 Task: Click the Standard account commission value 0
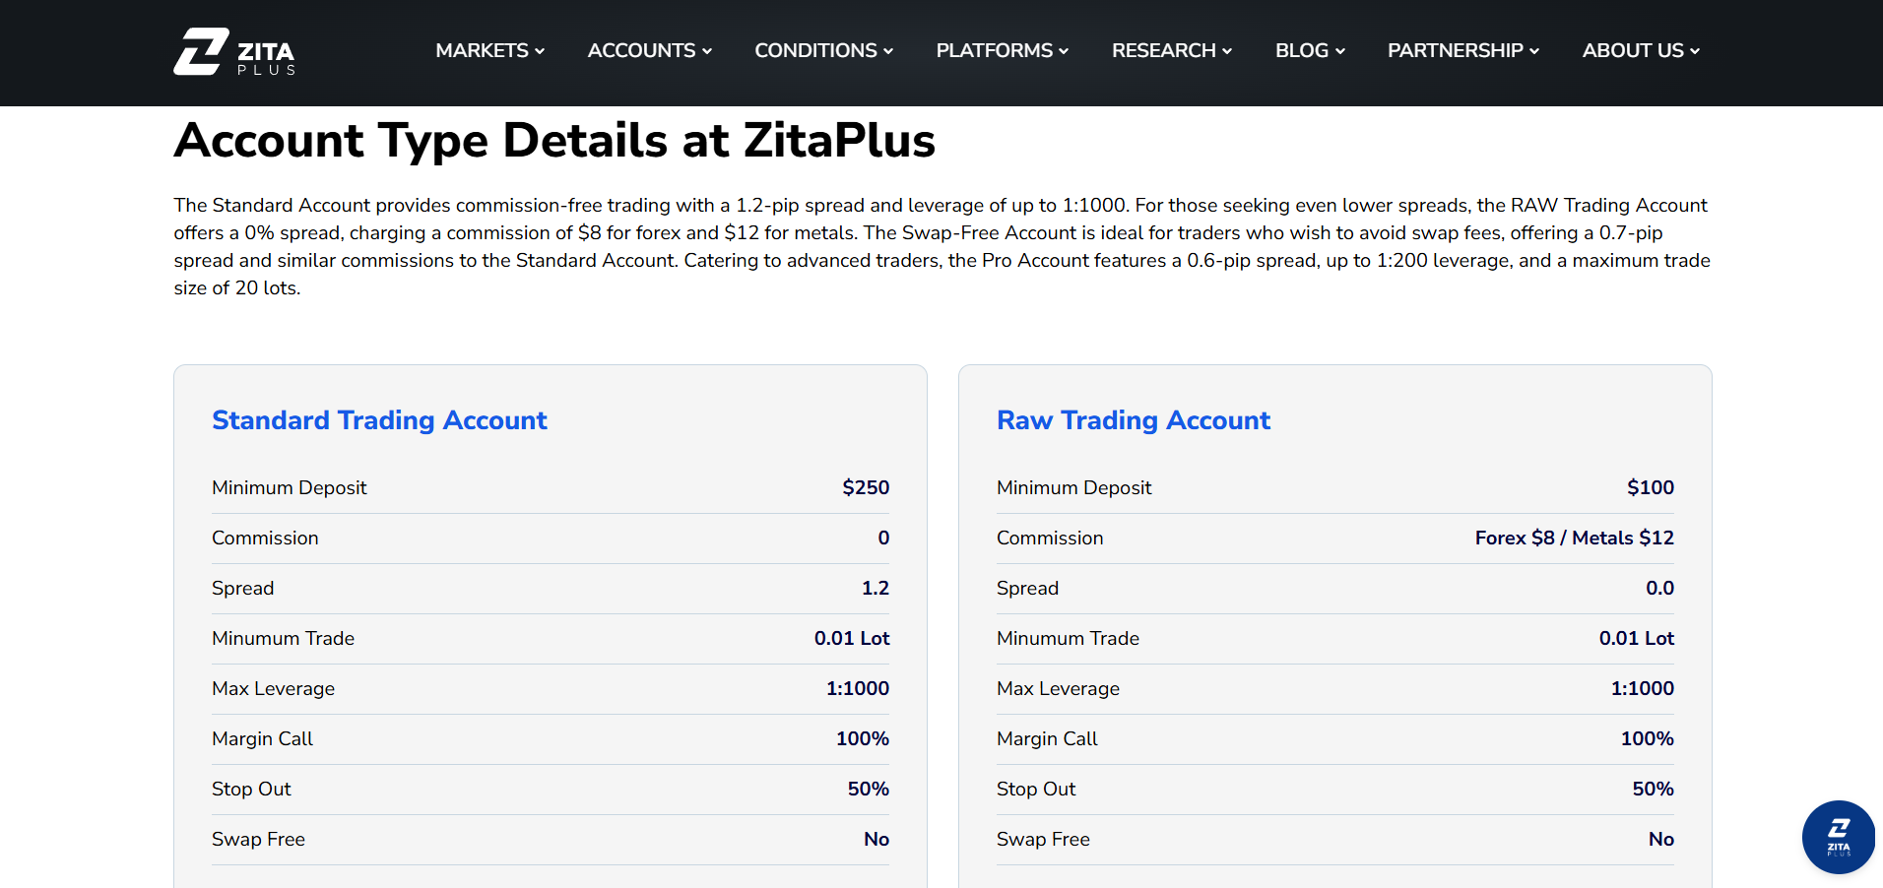883,538
